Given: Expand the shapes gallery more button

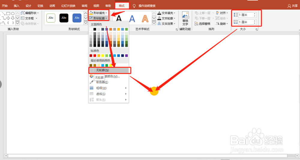Looking at the screenshot, I should pyautogui.click(x=17, y=23).
